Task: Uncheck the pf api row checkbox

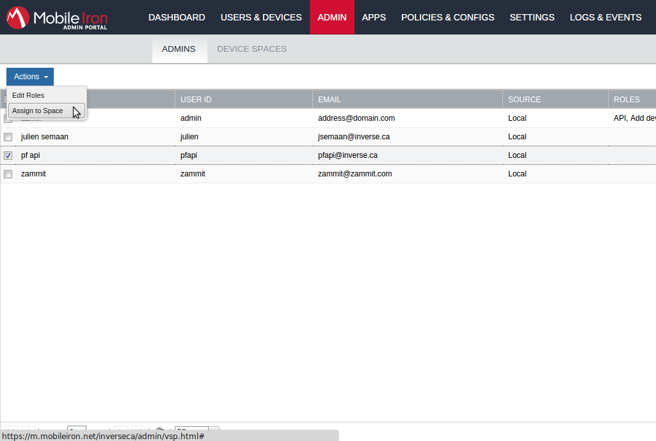Action: [8, 155]
